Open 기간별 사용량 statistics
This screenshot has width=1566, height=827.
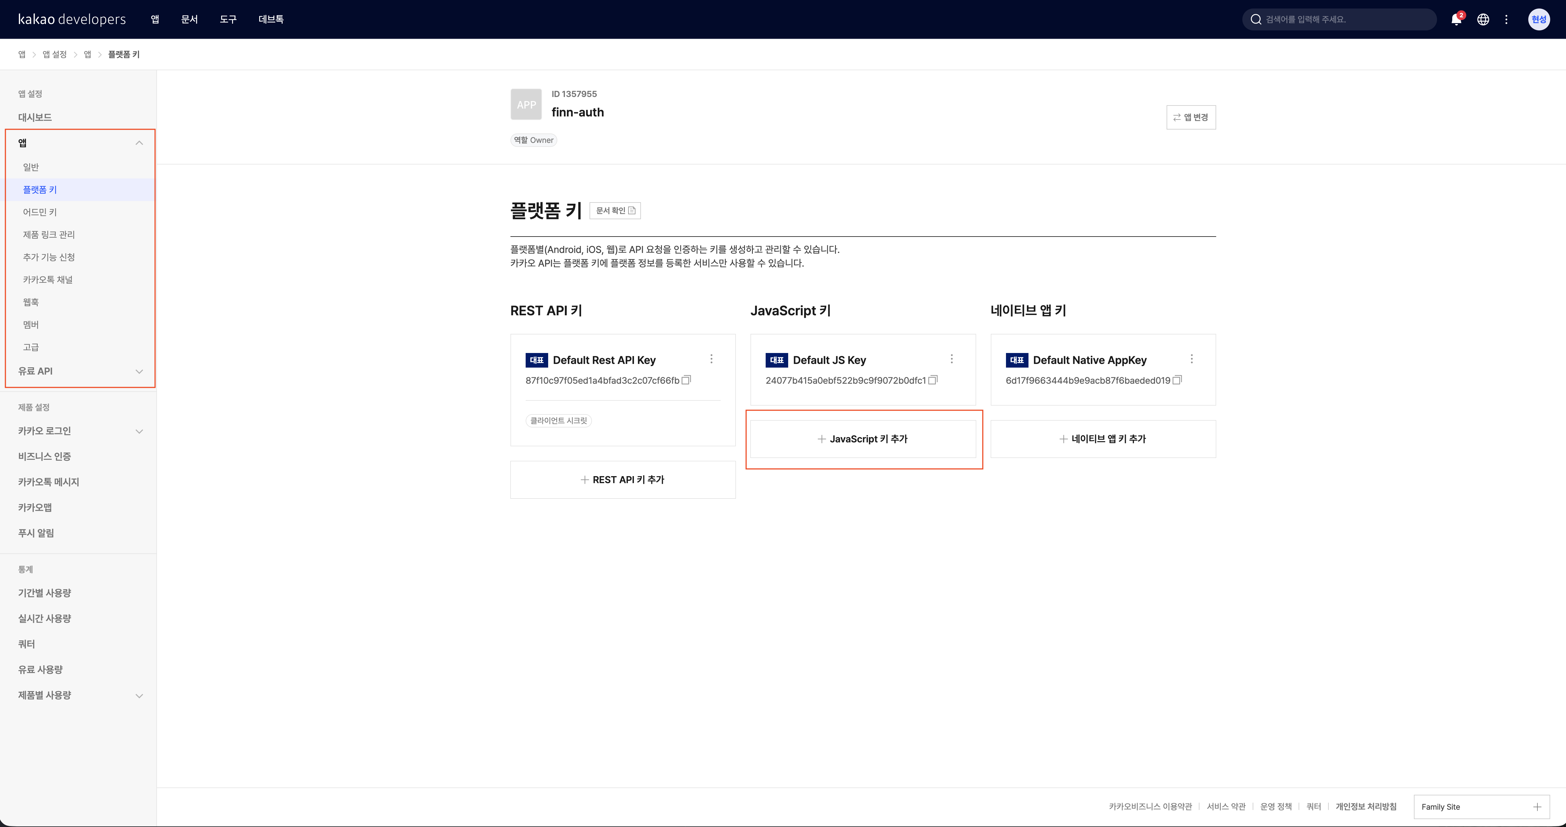pyautogui.click(x=44, y=593)
